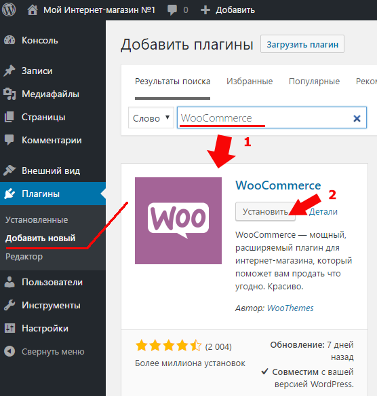Open the WooThemes author link
377x396 pixels.
pyautogui.click(x=290, y=308)
